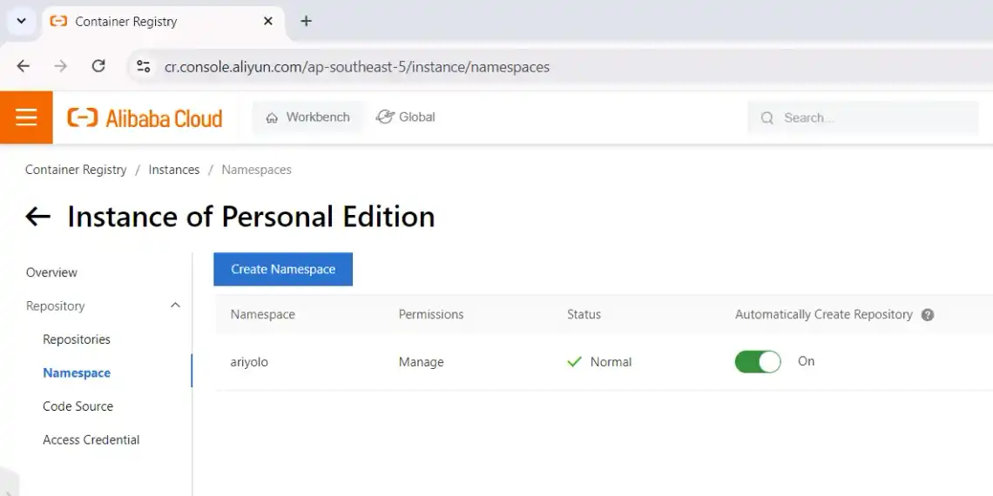Click the On label beside the toggle
993x496 pixels.
click(x=807, y=361)
